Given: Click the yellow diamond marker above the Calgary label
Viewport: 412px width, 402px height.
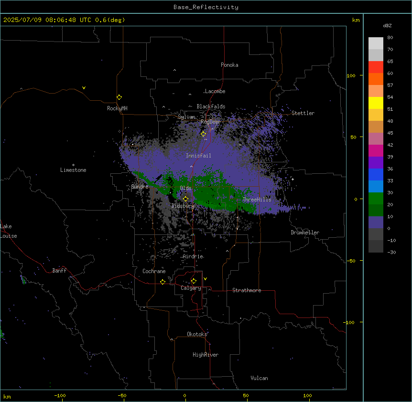Looking at the screenshot, I should [194, 281].
